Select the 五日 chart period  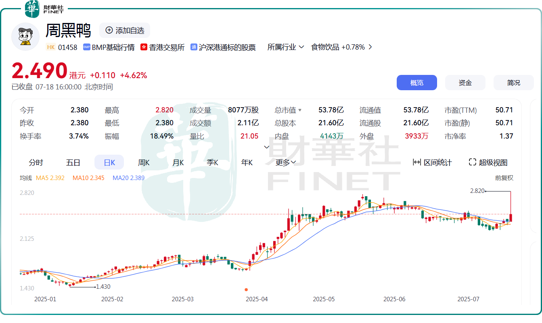(x=73, y=162)
